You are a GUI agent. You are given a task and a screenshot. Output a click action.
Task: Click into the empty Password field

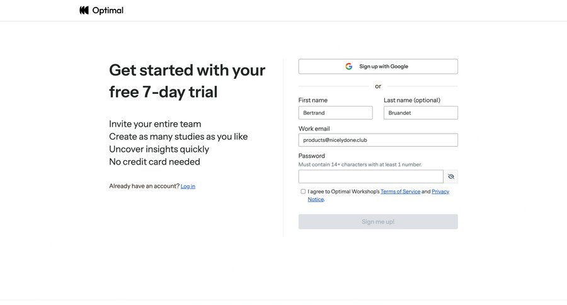pyautogui.click(x=371, y=176)
